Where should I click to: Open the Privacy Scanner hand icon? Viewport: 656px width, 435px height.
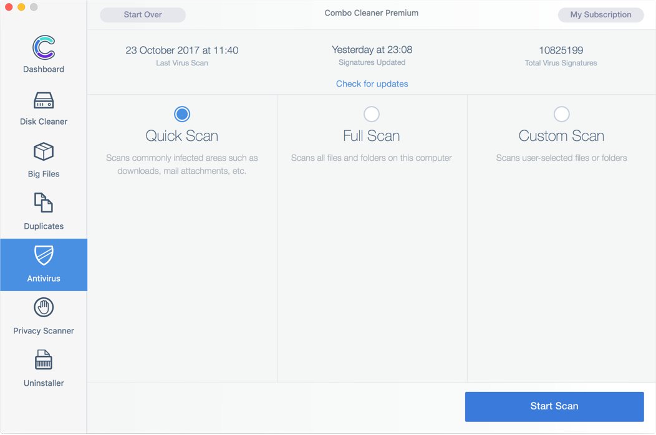[x=44, y=307]
